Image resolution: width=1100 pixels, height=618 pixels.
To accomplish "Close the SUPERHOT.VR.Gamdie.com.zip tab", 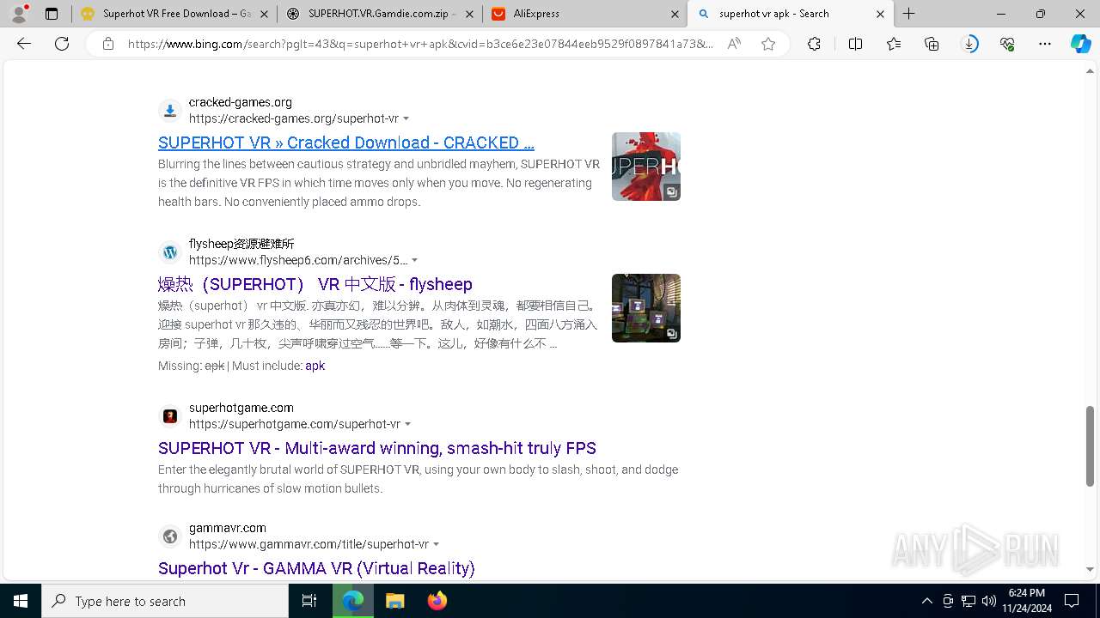I will (468, 14).
